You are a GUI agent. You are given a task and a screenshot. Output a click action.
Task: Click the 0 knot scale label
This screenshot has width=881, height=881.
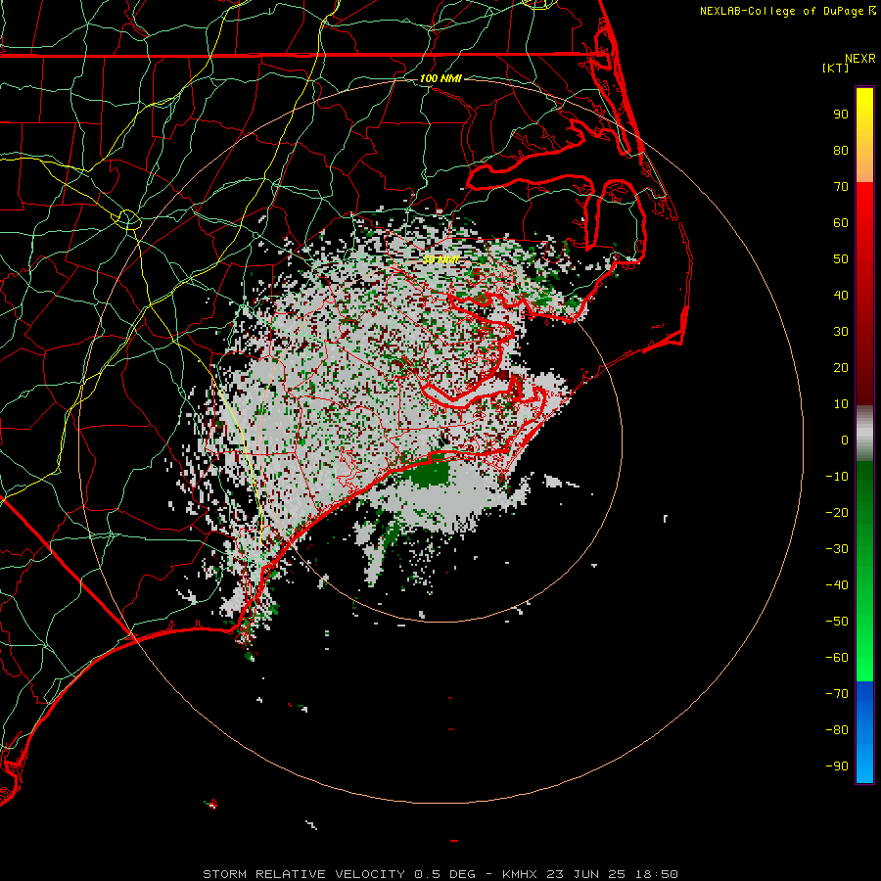click(845, 440)
